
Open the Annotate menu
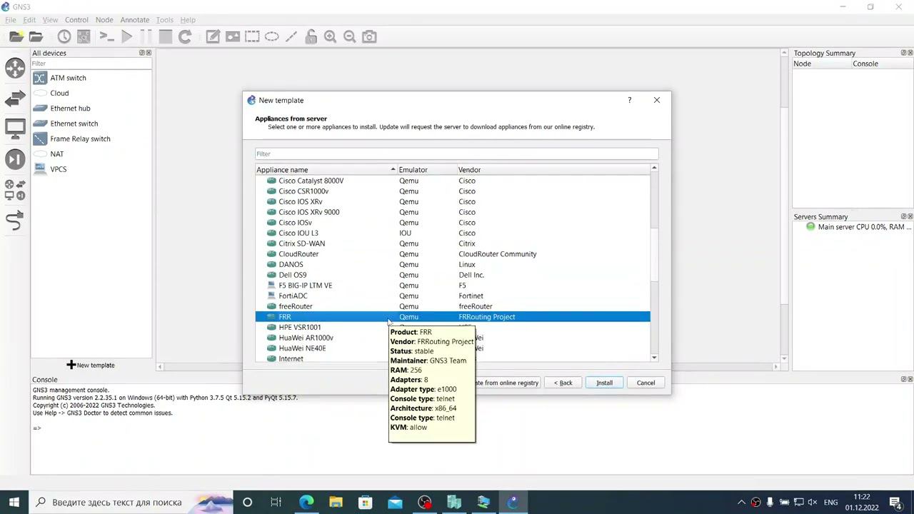134,20
